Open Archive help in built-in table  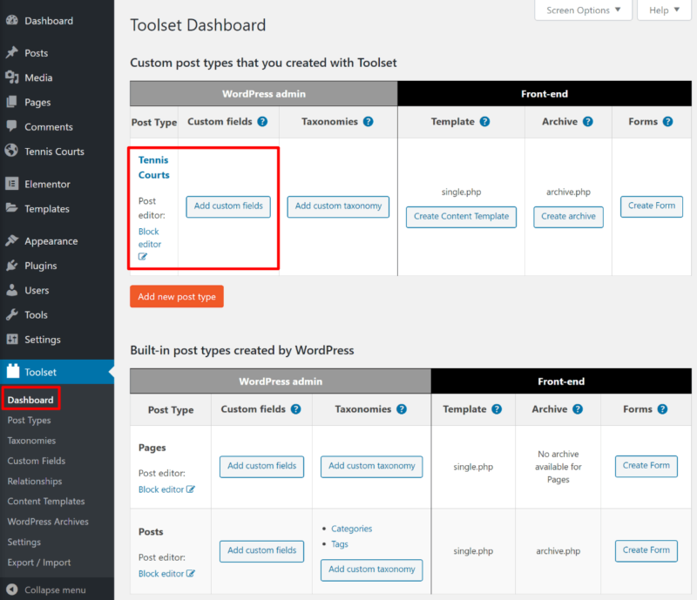point(578,409)
